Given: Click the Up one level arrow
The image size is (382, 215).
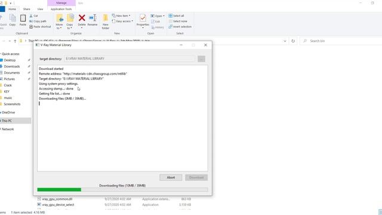Looking at the screenshot, I should tap(15, 41).
